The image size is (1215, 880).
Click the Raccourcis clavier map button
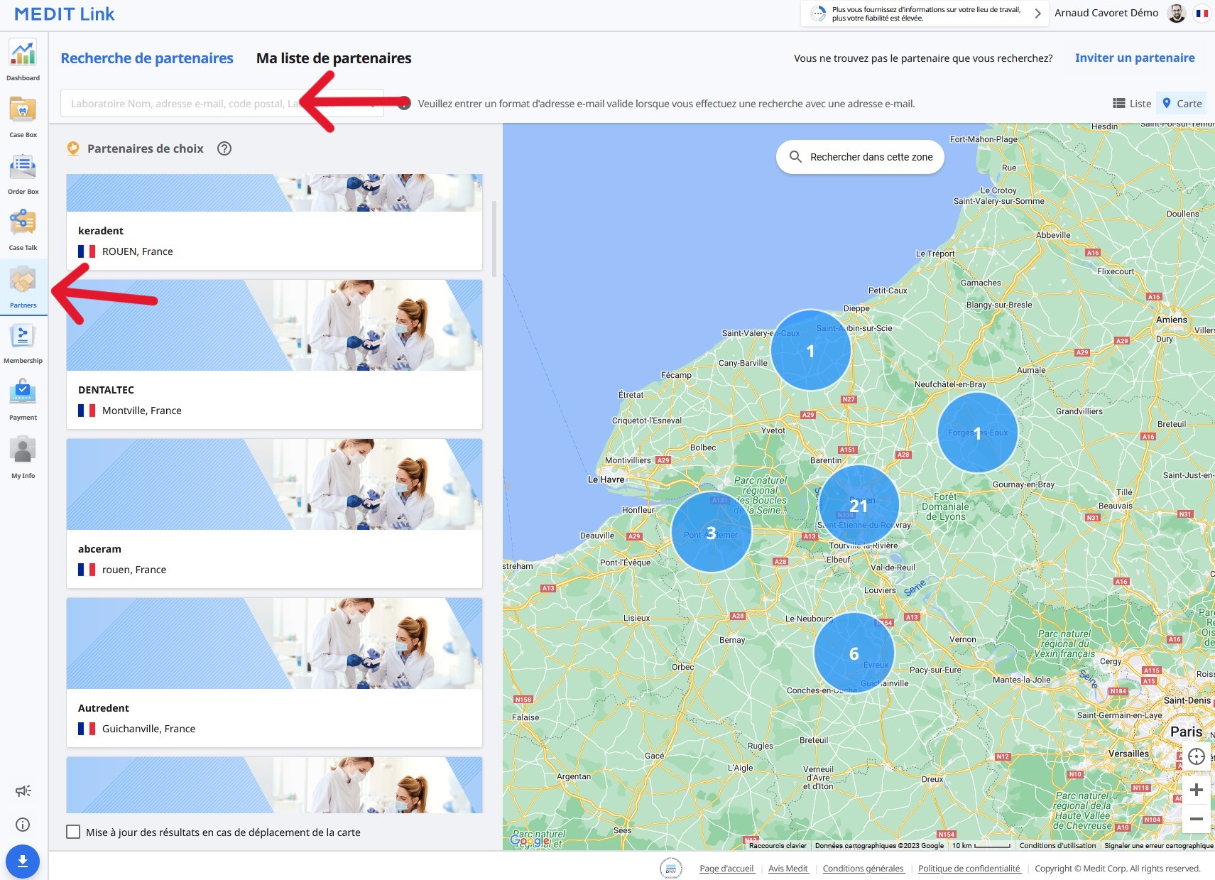[x=778, y=845]
